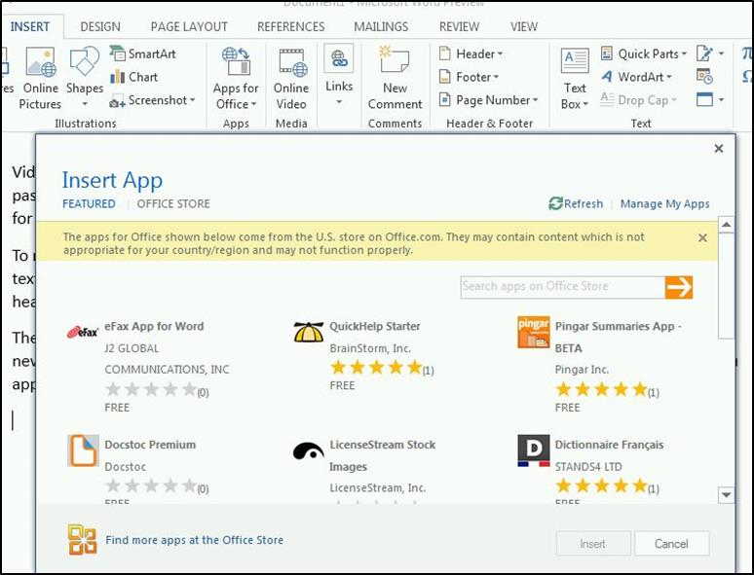The image size is (754, 575).
Task: Open the eFax App for Word title
Action: tap(154, 326)
